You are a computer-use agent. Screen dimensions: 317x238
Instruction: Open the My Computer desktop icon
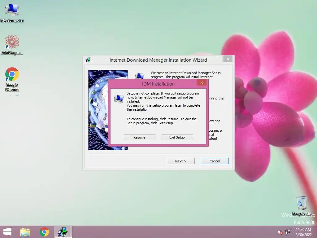click(x=12, y=13)
